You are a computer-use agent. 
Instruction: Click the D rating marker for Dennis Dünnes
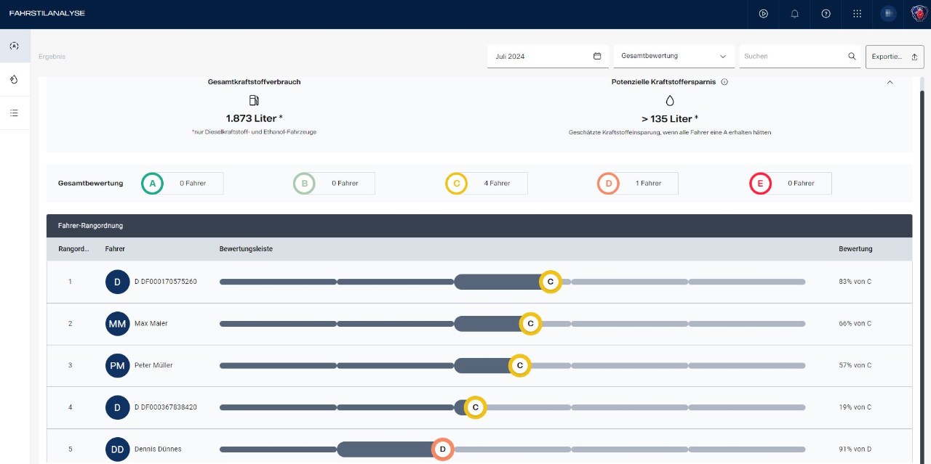[x=442, y=449]
